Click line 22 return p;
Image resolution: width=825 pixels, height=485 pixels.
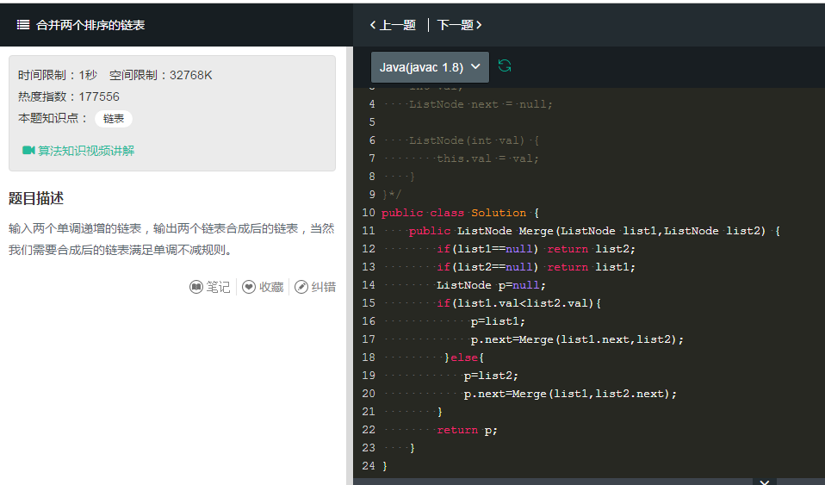(x=468, y=430)
